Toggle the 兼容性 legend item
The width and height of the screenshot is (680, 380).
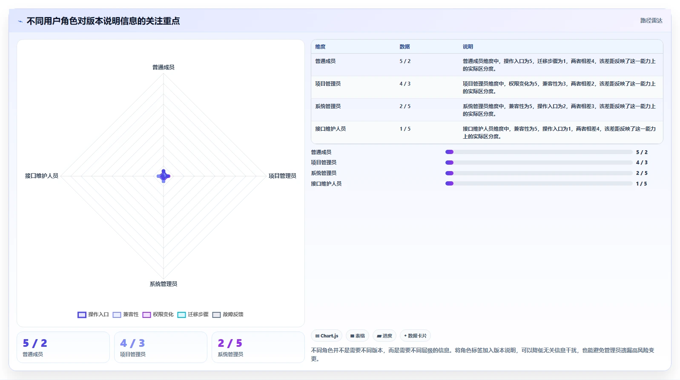coord(126,314)
